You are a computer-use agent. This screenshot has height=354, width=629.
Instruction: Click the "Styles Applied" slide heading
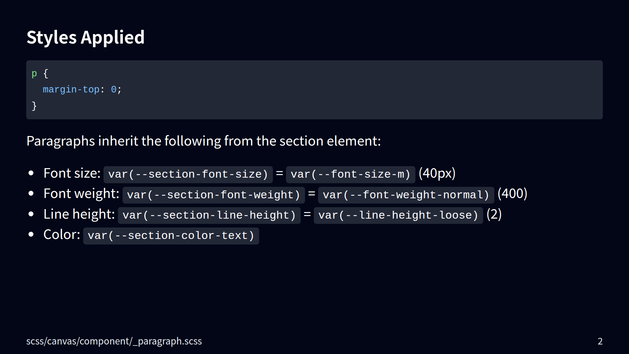[86, 37]
